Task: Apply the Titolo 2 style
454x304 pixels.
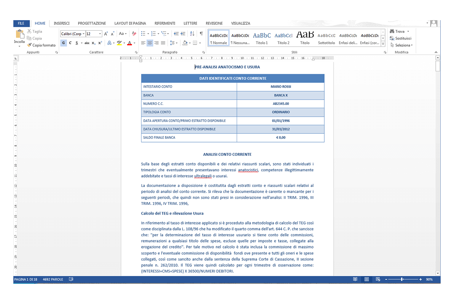Action: (x=284, y=38)
